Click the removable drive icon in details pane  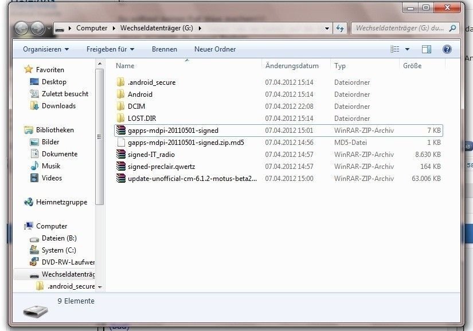pos(36,311)
